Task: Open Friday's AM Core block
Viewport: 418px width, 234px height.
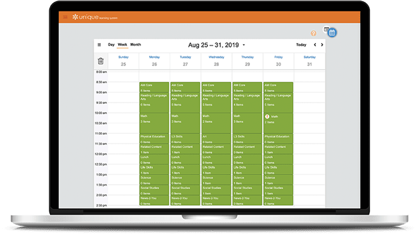Action: click(x=278, y=87)
